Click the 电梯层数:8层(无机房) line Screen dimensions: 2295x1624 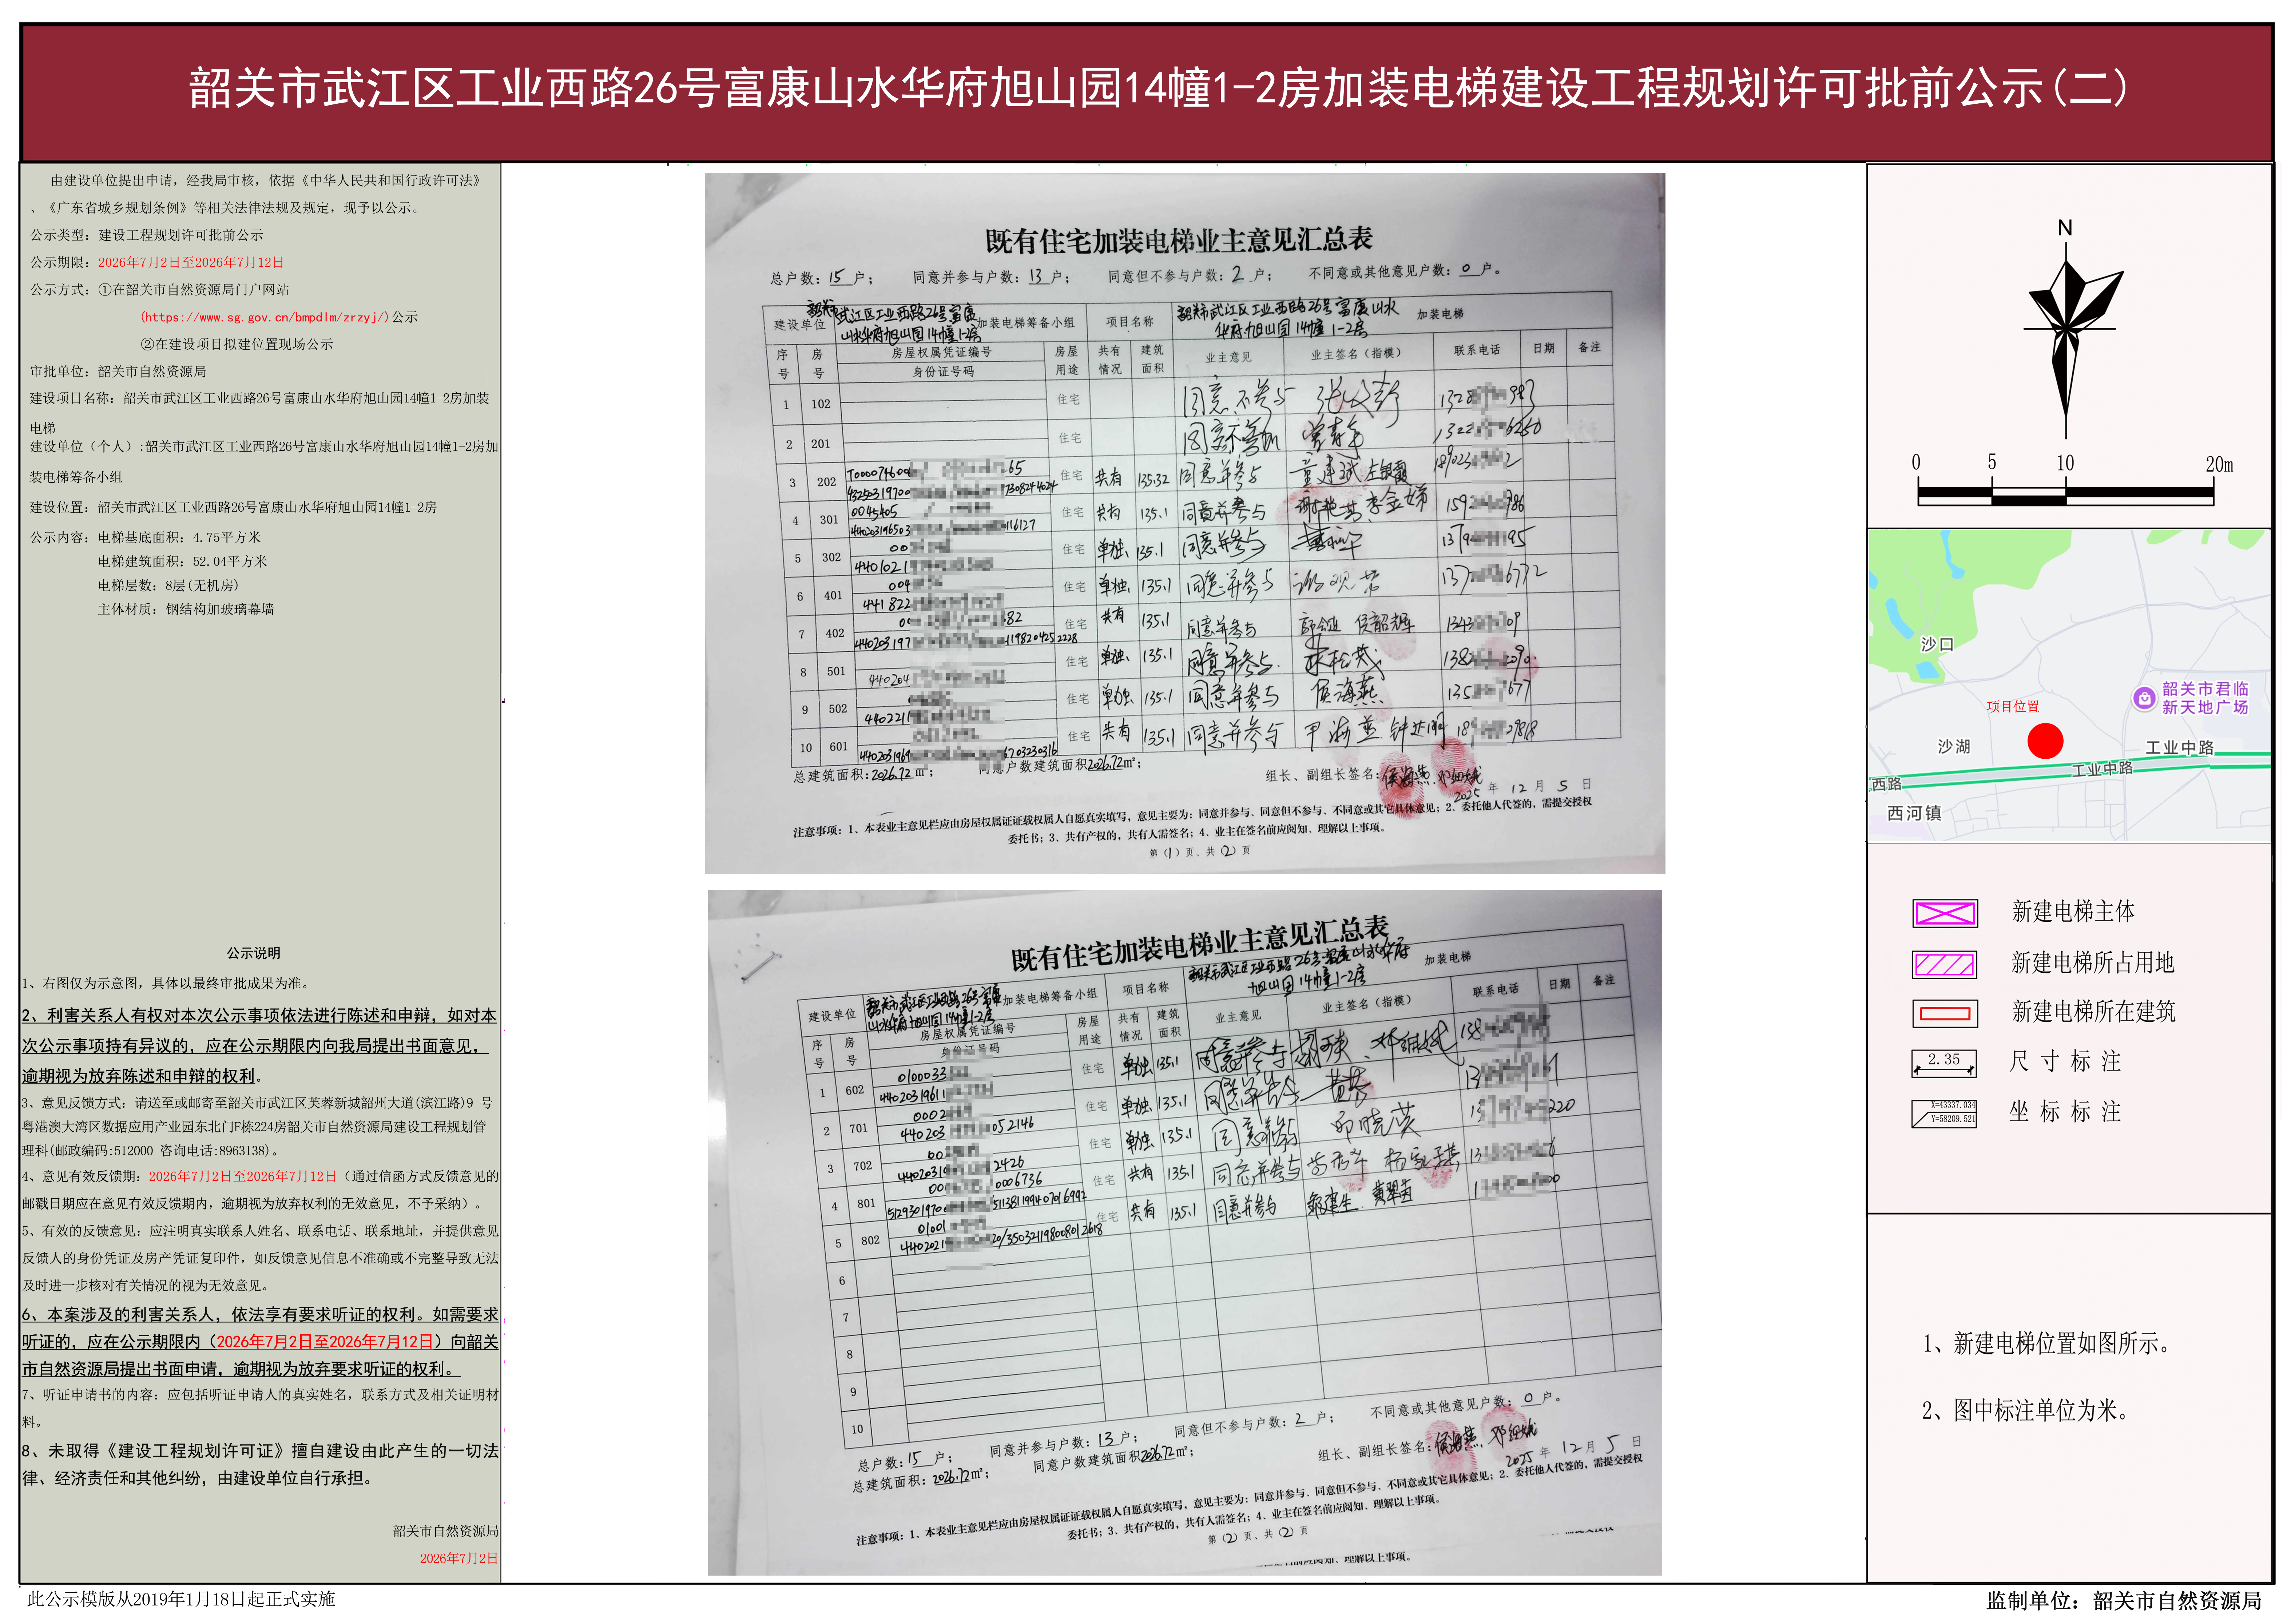tap(168, 585)
